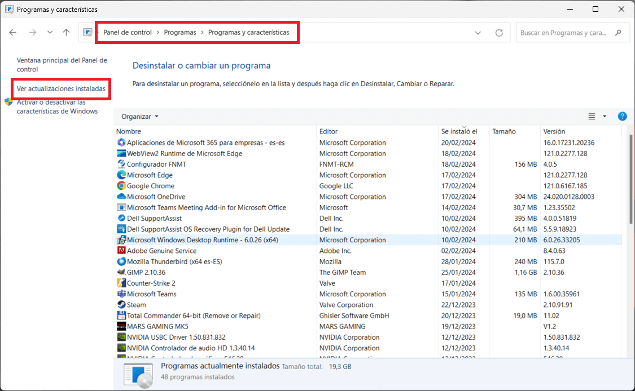Click the Counter-Strike 2 icon
The image size is (635, 391).
pyautogui.click(x=121, y=283)
